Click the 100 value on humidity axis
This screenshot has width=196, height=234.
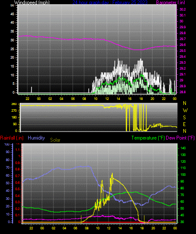click(7, 145)
